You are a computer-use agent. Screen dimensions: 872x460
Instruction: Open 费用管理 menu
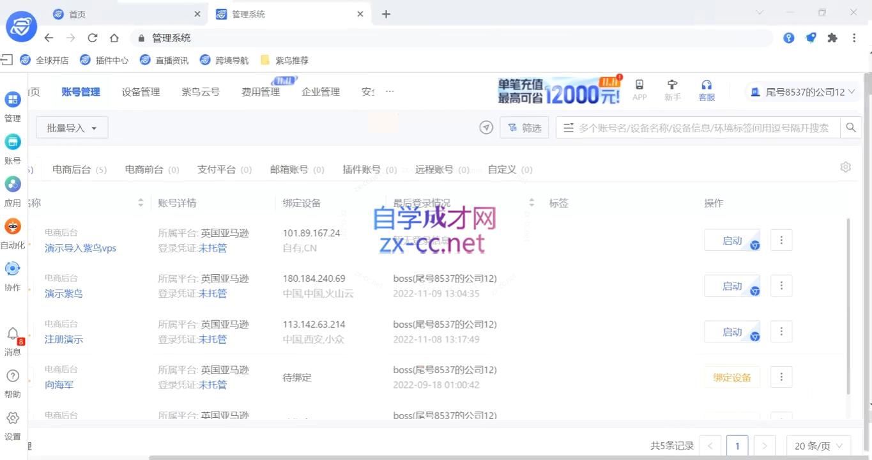point(261,92)
